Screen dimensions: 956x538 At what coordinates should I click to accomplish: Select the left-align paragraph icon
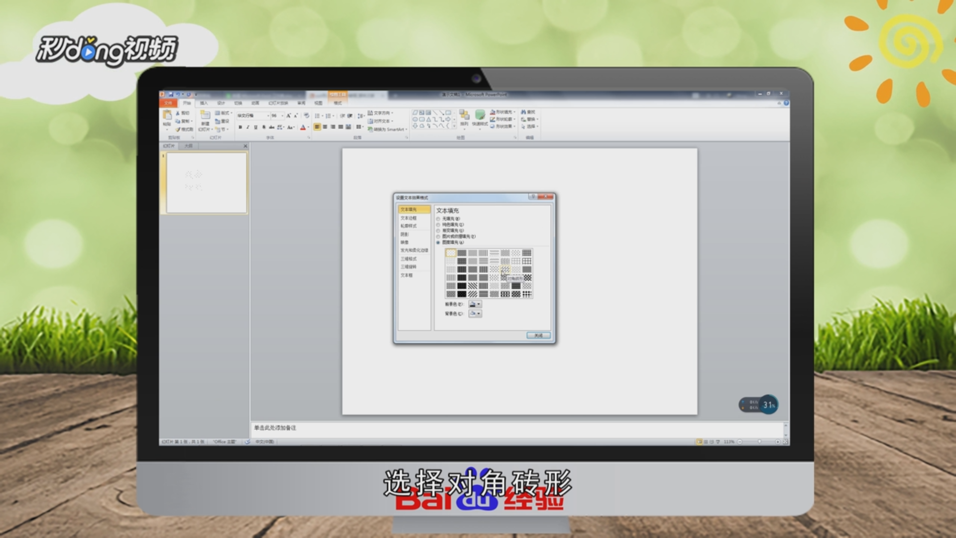(317, 127)
